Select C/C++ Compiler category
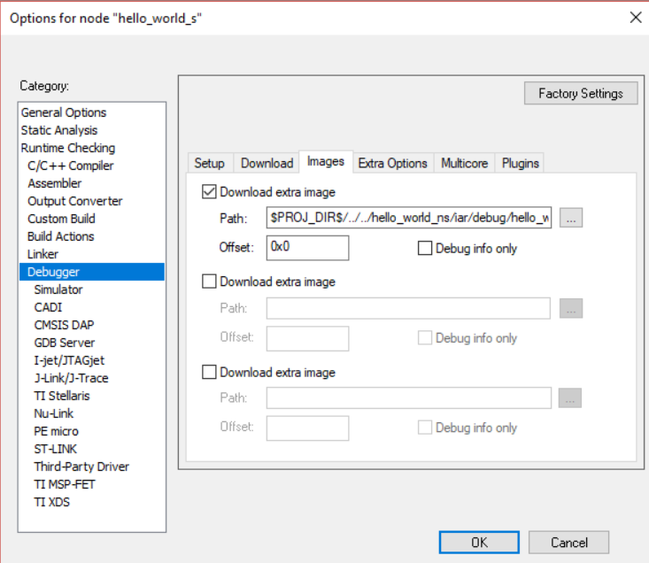 pyautogui.click(x=71, y=166)
